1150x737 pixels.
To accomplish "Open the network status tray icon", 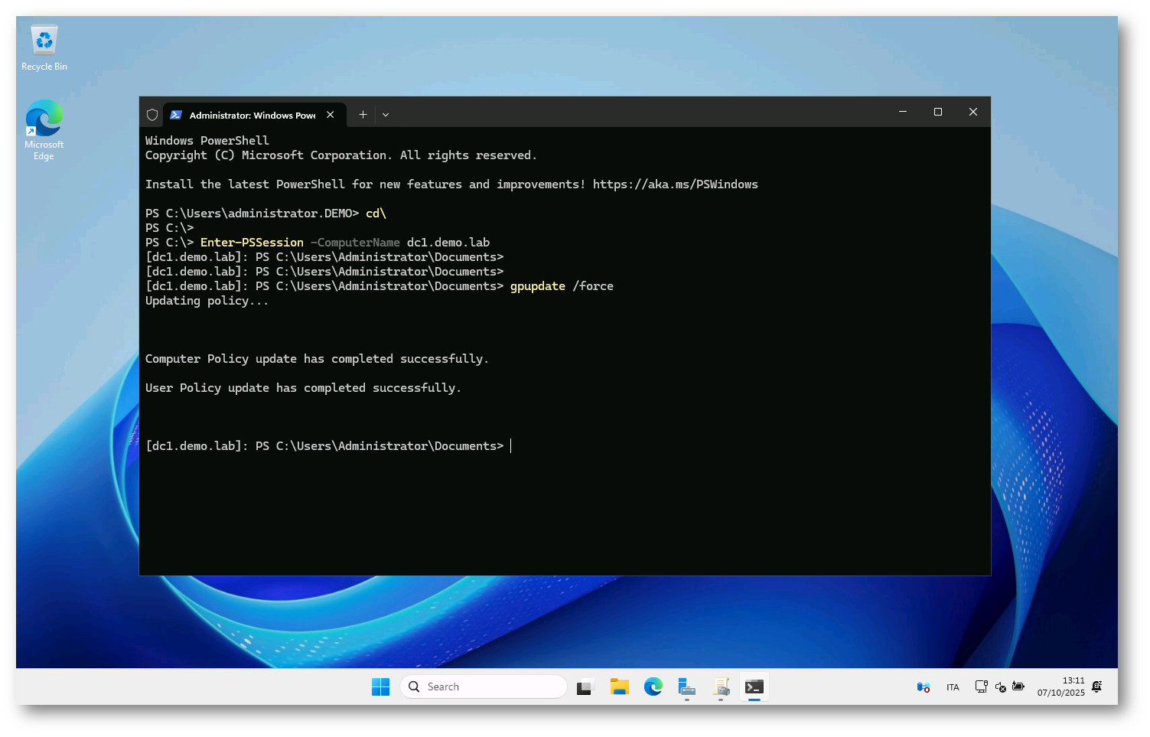I will pos(981,687).
